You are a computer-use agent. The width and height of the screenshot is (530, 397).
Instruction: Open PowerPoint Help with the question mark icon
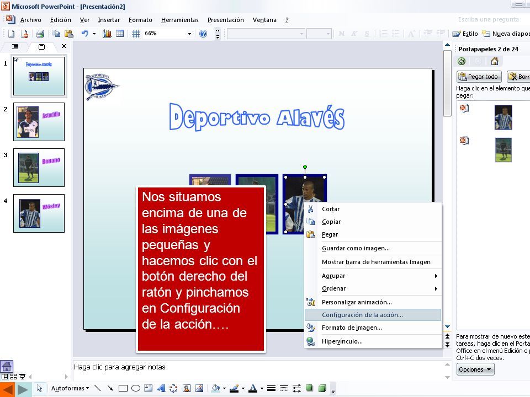203,34
